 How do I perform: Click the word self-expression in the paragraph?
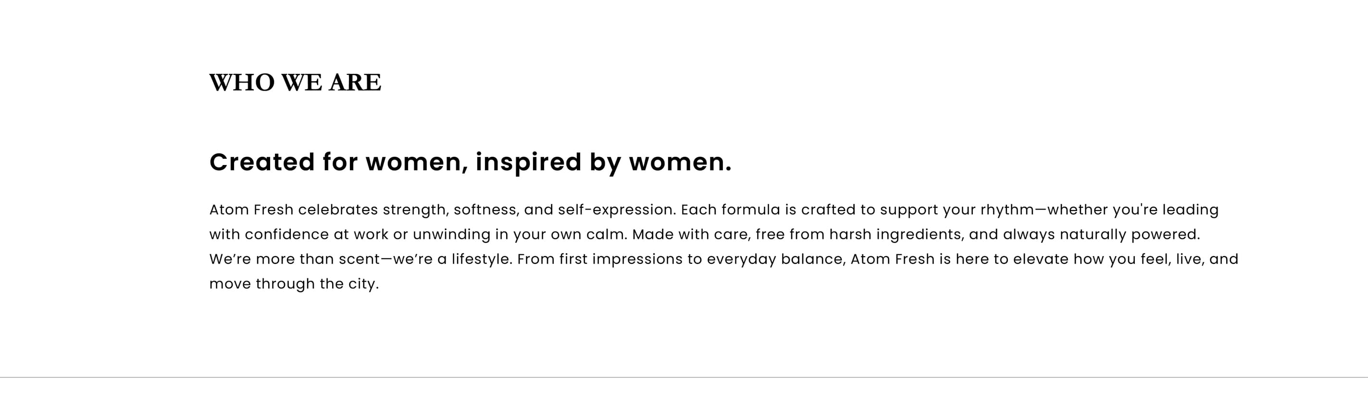coord(617,210)
